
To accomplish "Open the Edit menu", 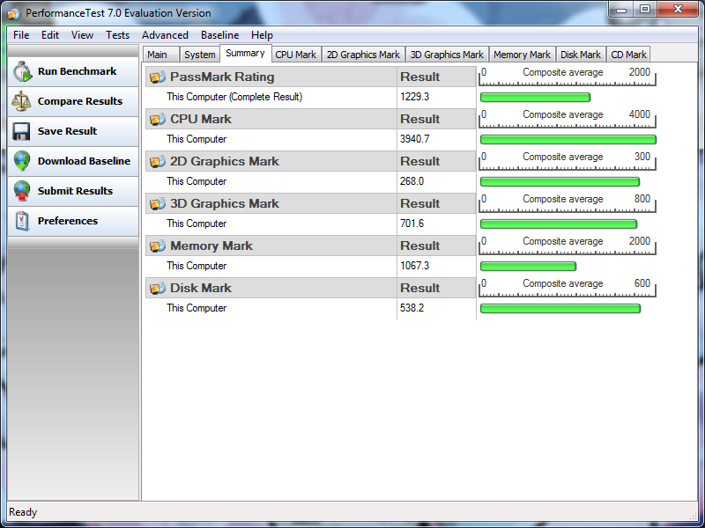I will pos(50,35).
